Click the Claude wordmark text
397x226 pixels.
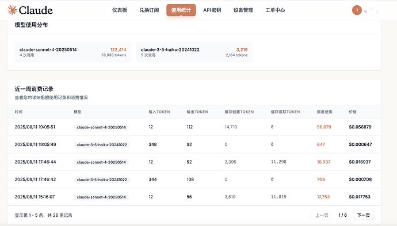point(36,10)
